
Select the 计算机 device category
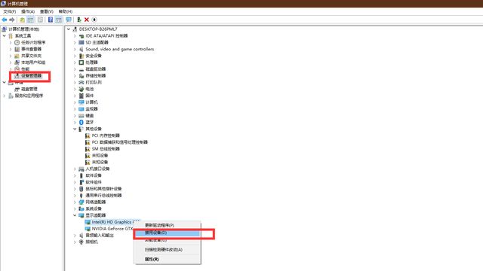click(x=91, y=102)
